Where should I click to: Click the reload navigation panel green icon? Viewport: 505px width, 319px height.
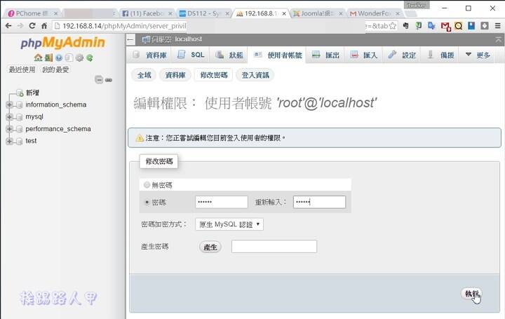pos(90,57)
